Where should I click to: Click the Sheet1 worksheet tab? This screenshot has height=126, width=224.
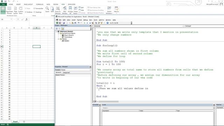click(15, 121)
